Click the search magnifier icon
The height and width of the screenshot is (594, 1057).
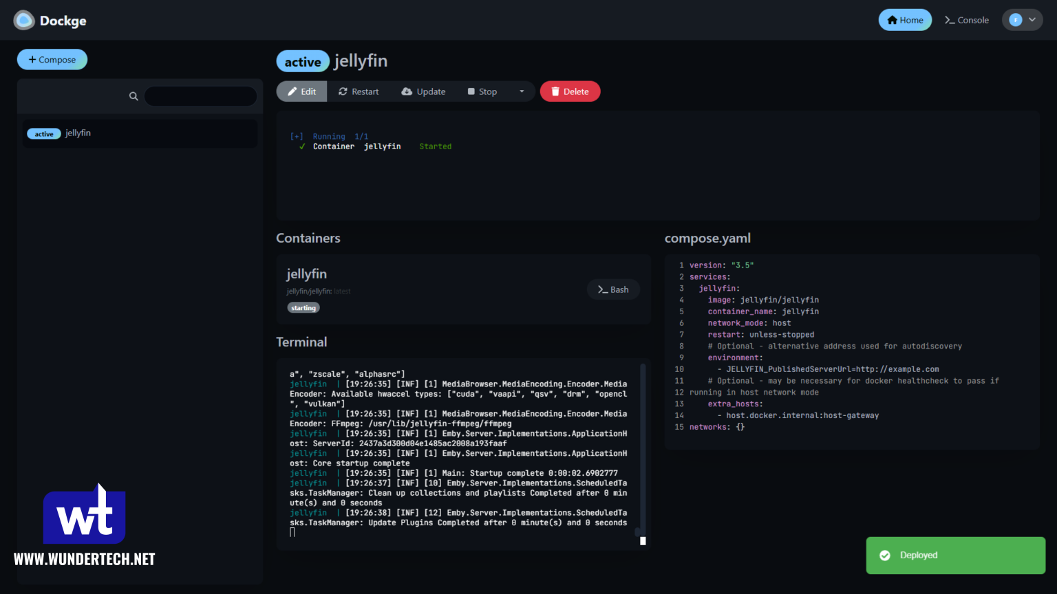[x=134, y=96]
